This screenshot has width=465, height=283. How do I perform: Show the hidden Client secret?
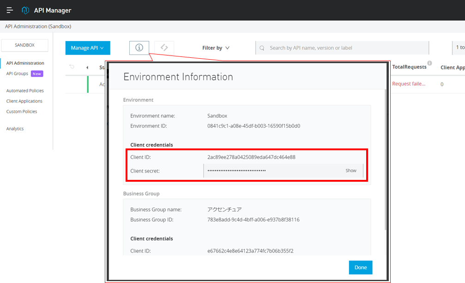coord(351,171)
